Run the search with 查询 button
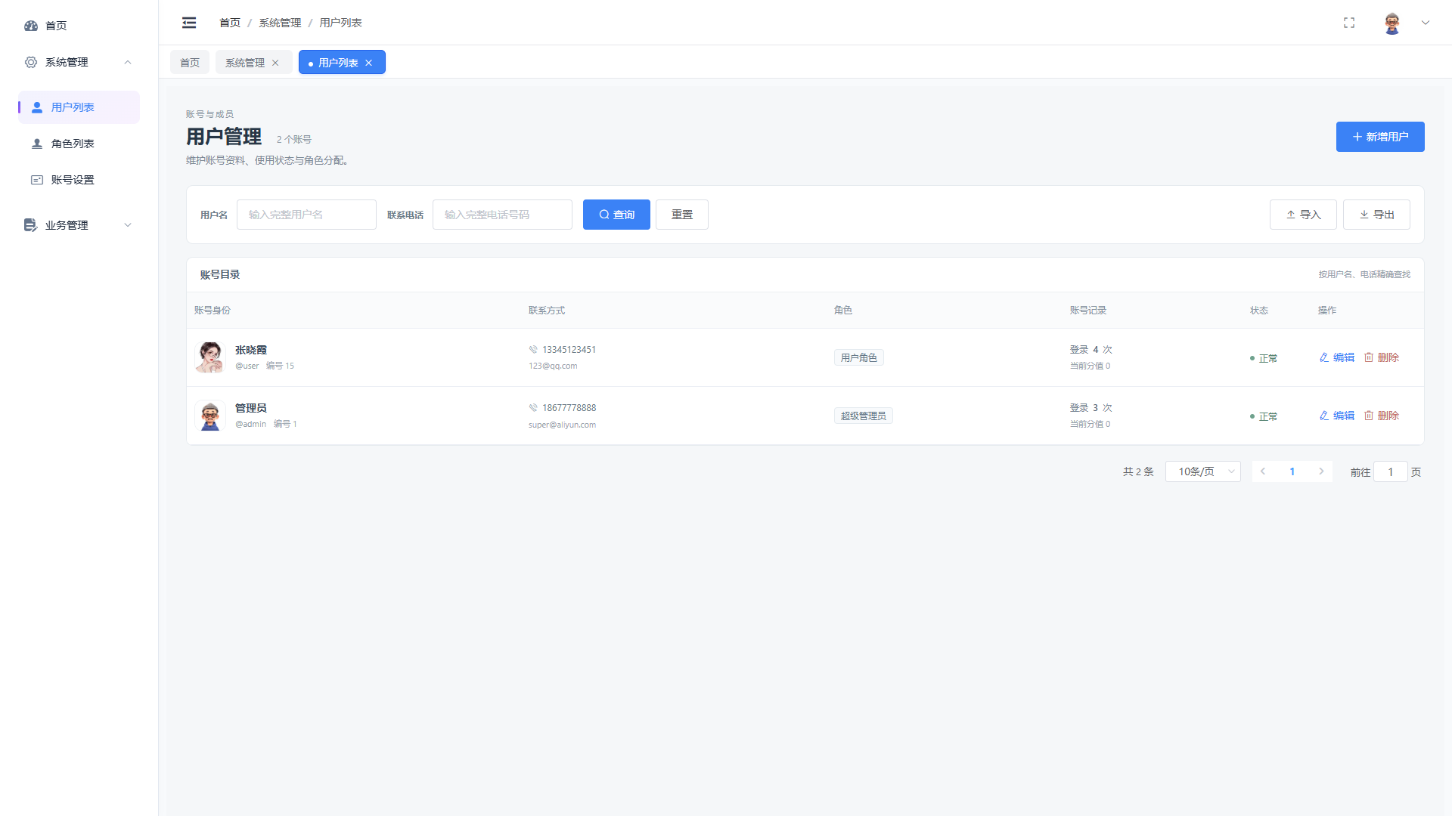Viewport: 1452px width, 816px height. point(616,215)
